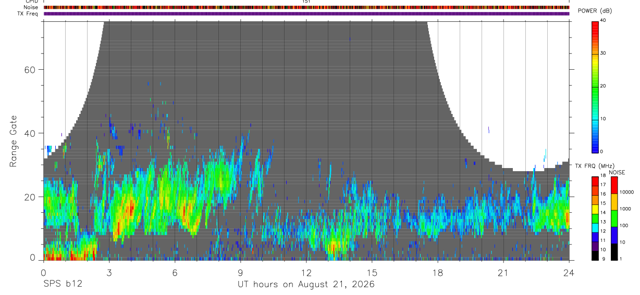640x295 pixels.
Task: Click the 'UT hours on August 21, 2026' title
Action: point(306,284)
